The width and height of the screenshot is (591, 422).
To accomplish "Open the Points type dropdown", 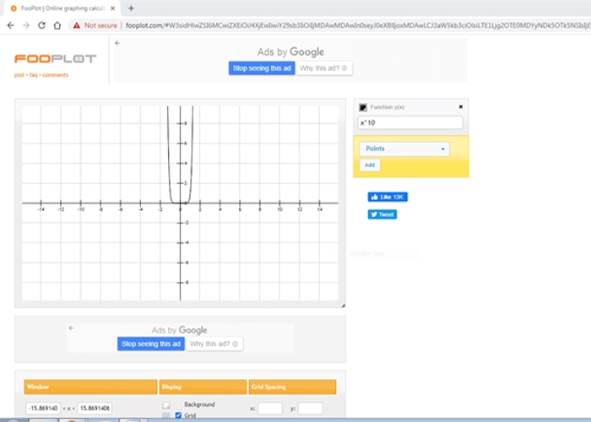I will pos(404,149).
